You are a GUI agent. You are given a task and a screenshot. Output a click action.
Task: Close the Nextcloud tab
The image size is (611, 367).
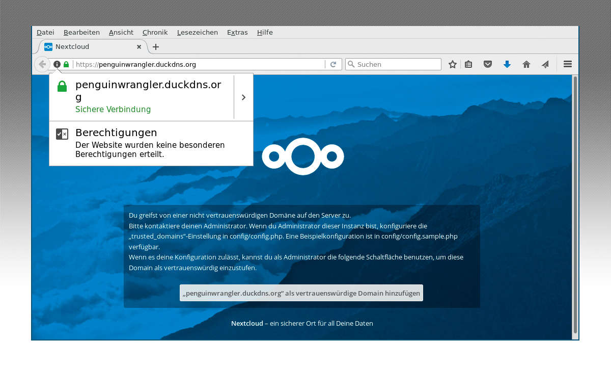pos(139,47)
